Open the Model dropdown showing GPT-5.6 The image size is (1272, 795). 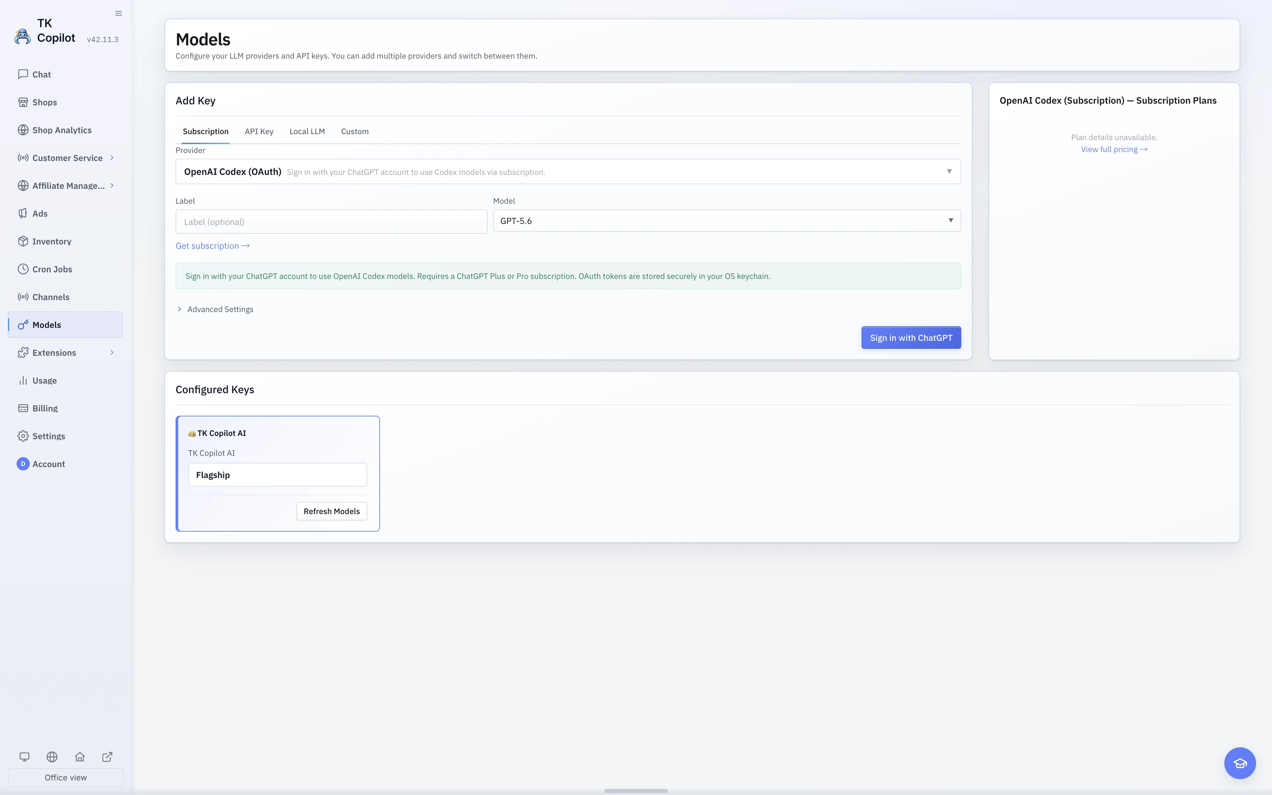(x=727, y=221)
